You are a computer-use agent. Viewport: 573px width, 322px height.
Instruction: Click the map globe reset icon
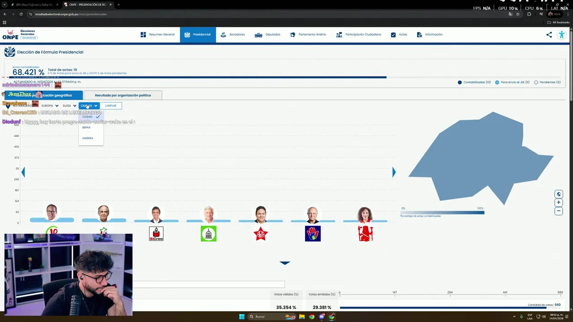pos(559,194)
